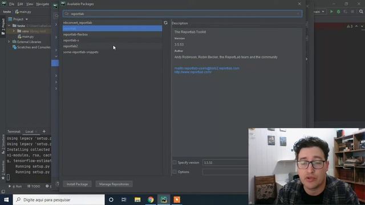Click the main.py file icon in the breadcrumb

(17, 11)
